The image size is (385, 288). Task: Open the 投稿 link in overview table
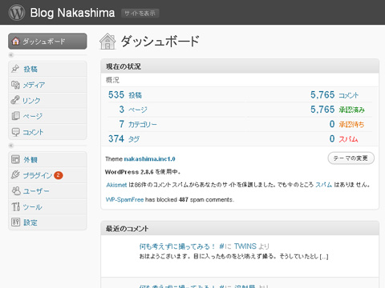coord(136,95)
